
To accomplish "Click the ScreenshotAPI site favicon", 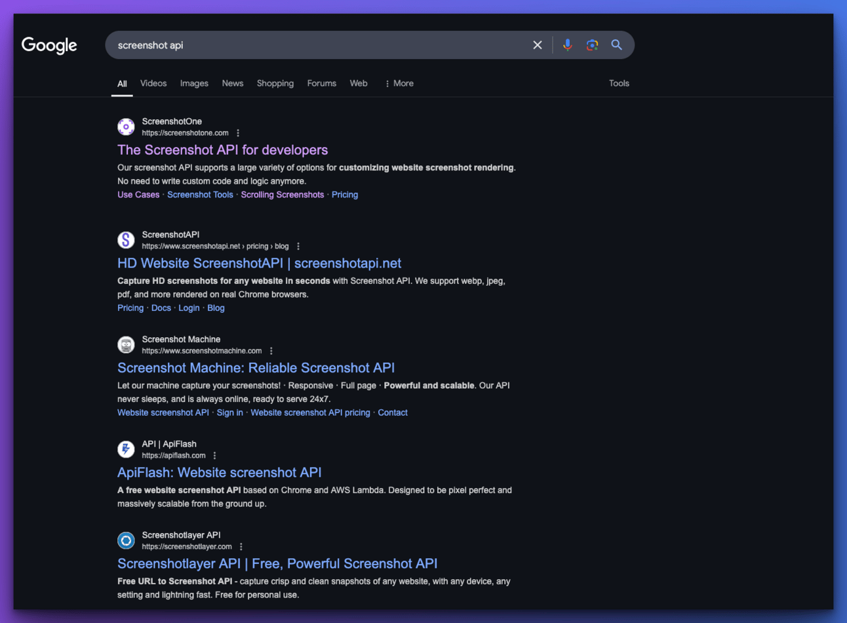I will tap(126, 240).
